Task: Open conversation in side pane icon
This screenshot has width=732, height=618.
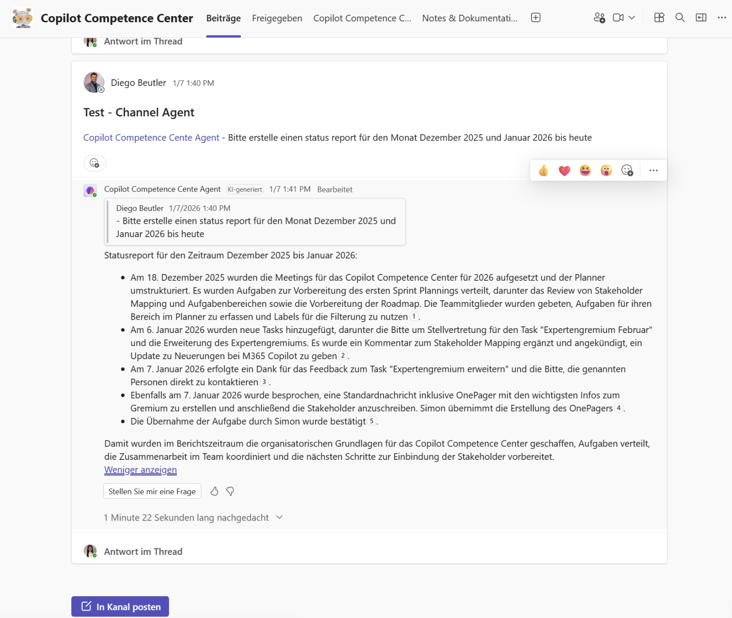Action: 701,17
